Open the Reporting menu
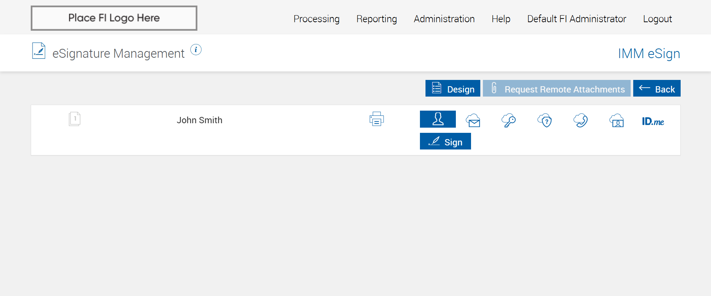The image size is (711, 296). [377, 19]
